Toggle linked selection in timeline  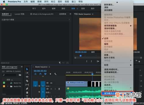pyautogui.click(x=45, y=74)
